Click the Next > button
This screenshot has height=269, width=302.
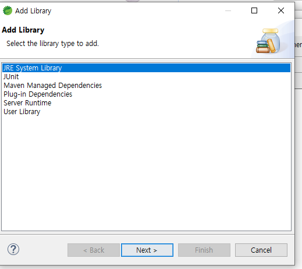click(147, 250)
